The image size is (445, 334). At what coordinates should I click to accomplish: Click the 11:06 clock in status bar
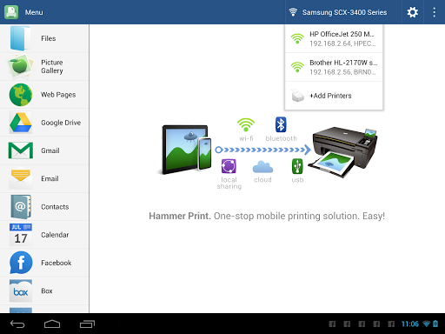pyautogui.click(x=410, y=324)
